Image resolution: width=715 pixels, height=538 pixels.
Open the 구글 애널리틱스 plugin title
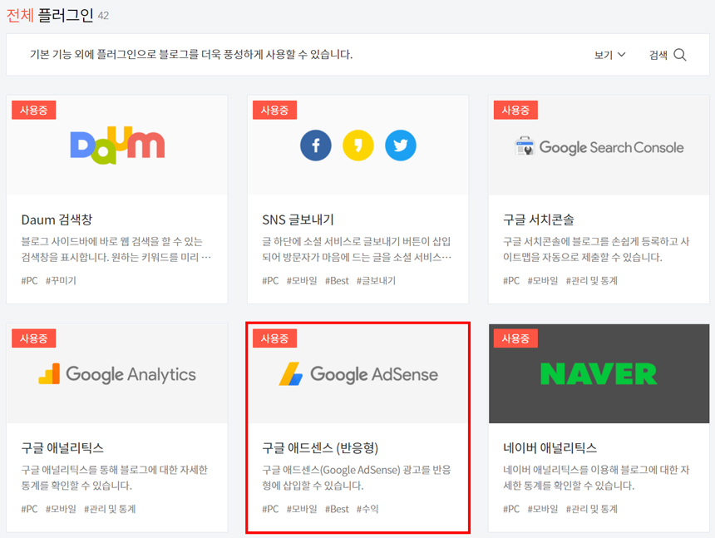[62, 447]
